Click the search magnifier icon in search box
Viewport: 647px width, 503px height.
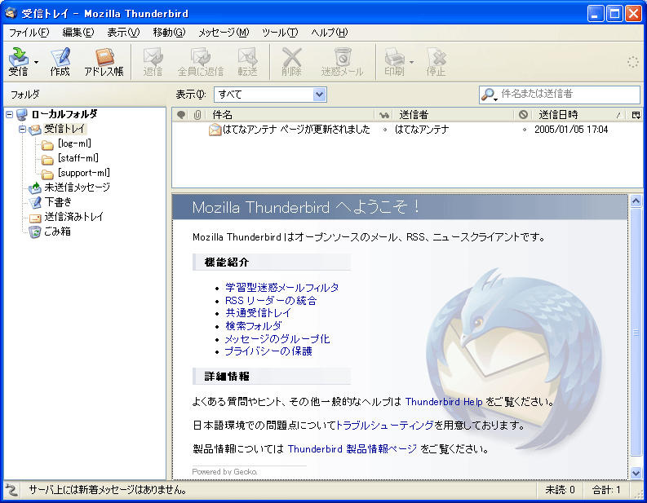coord(489,95)
